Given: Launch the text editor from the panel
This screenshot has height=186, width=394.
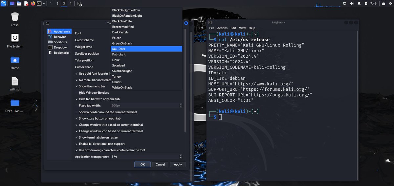Looking at the screenshot, I should pos(26,3).
